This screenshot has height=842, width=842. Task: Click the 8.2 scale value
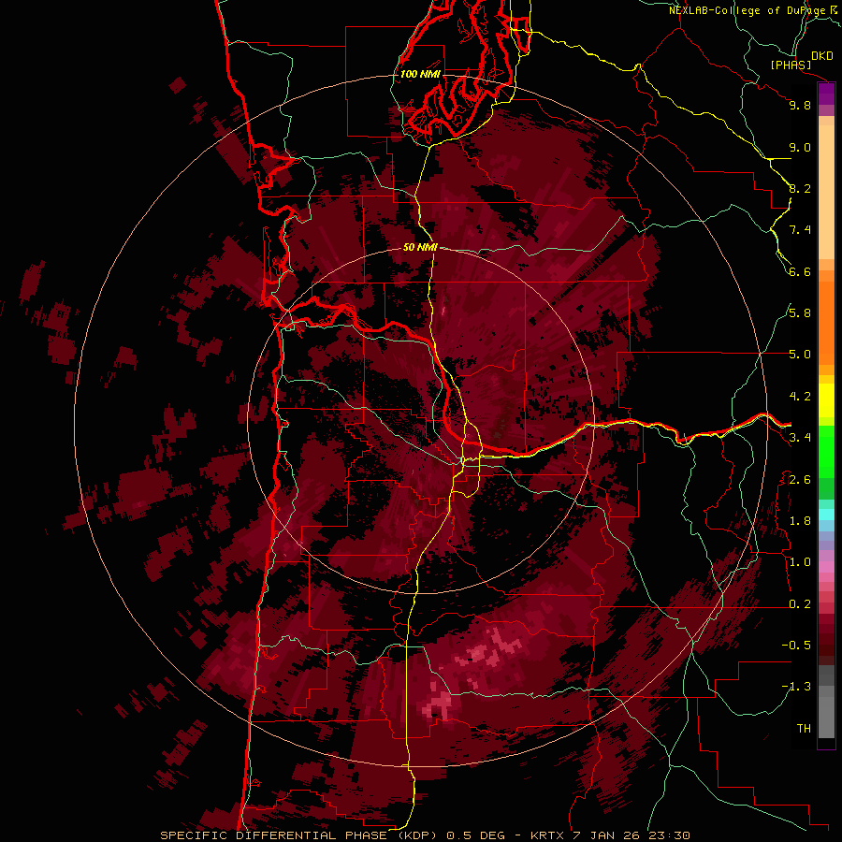[800, 188]
